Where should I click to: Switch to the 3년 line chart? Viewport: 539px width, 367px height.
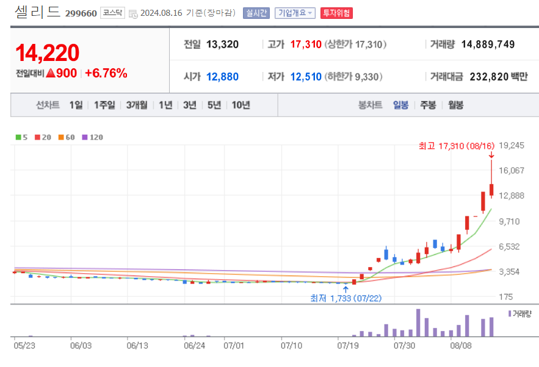(x=190, y=105)
